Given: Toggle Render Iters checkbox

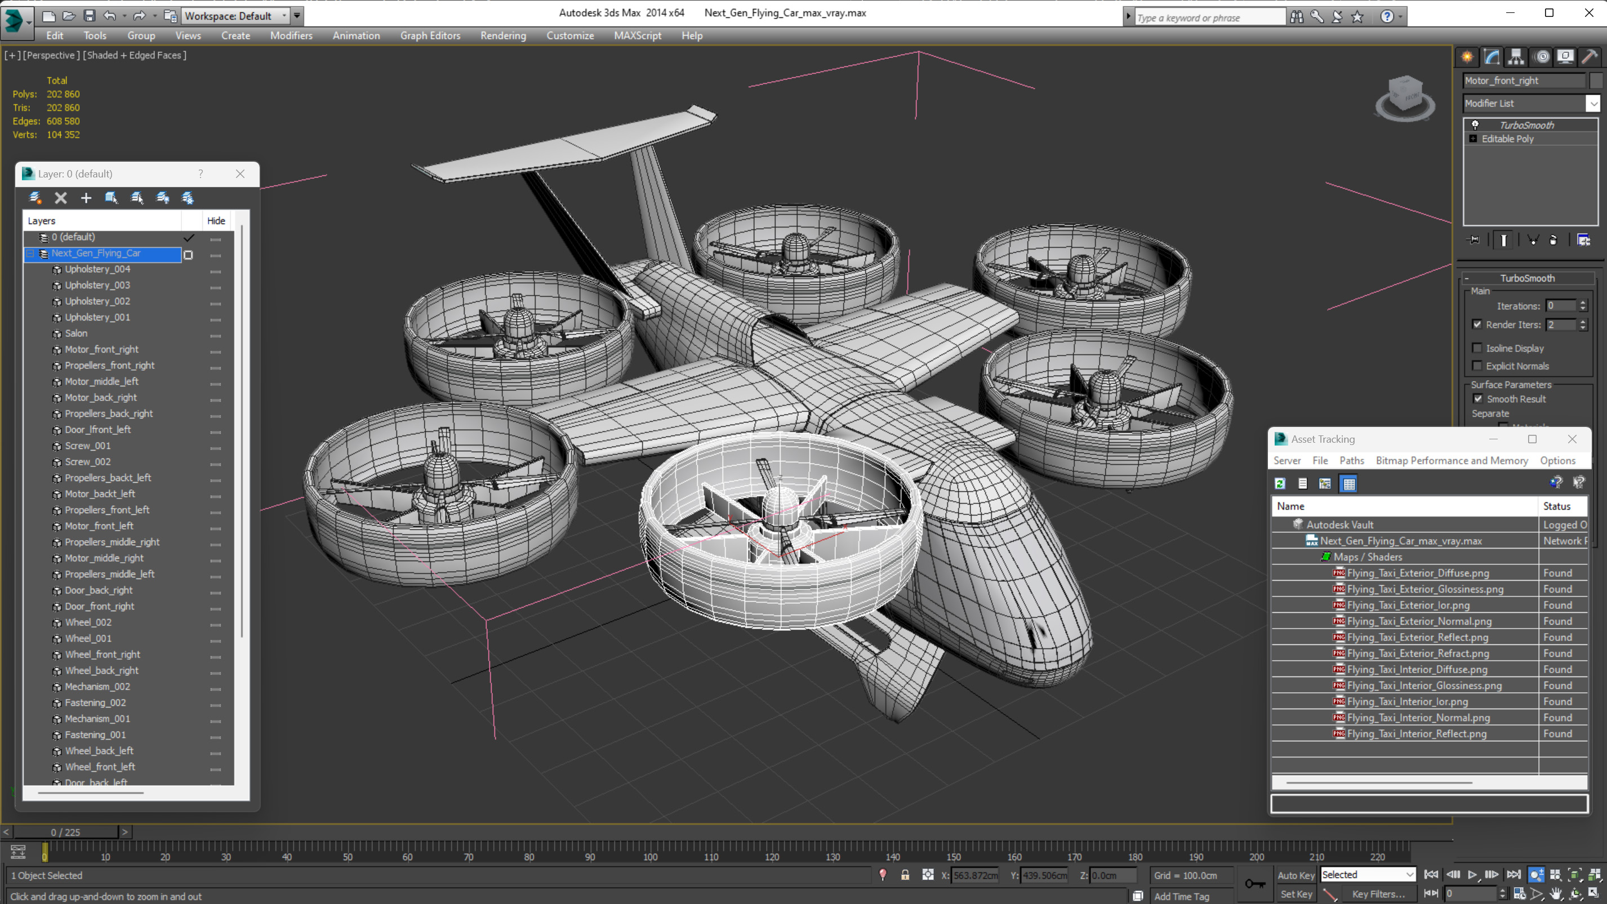Looking at the screenshot, I should tap(1477, 324).
